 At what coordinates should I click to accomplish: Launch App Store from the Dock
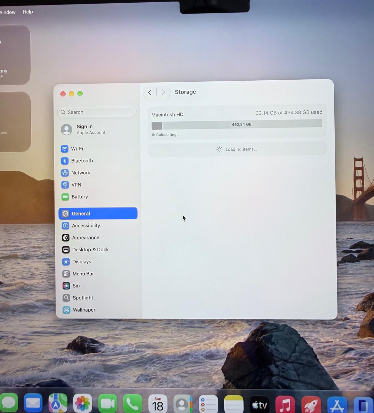pyautogui.click(x=337, y=405)
